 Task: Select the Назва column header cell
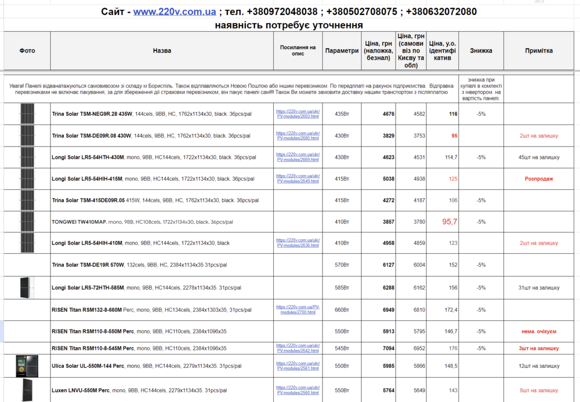[x=162, y=50]
